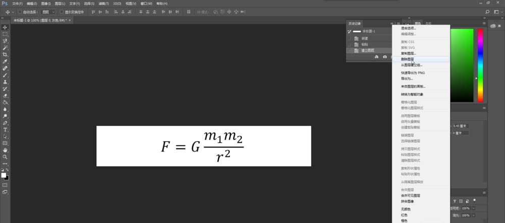Select the Pen tool
The height and width of the screenshot is (223, 505).
pyautogui.click(x=5, y=122)
